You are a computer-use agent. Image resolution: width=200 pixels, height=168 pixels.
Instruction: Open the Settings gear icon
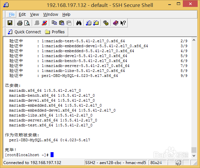pos(106,23)
